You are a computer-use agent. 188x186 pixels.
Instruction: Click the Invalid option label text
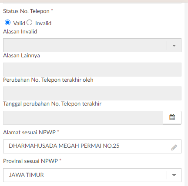[x=43, y=23]
